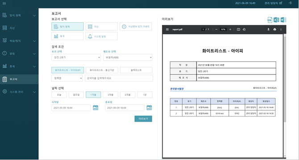Open the hamburger menu in top bar
Viewport: 299px width, 160px height.
click(x=4, y=4)
